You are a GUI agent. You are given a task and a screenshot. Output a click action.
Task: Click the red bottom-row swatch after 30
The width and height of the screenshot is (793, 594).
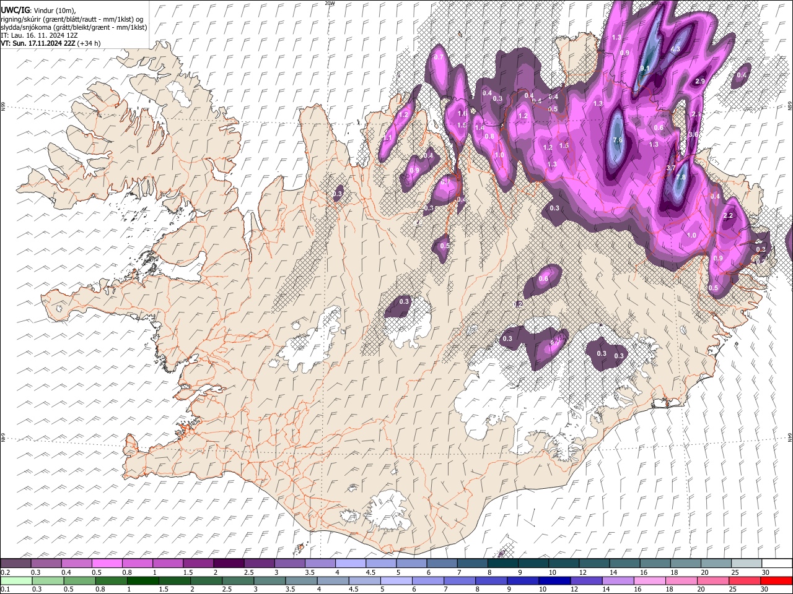[x=777, y=580]
